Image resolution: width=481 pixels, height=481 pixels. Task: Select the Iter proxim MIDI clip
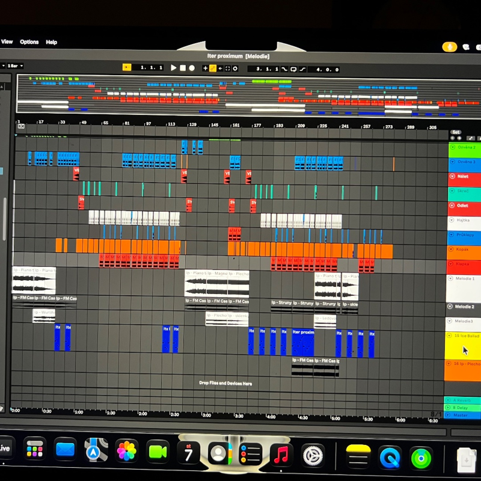tap(303, 343)
